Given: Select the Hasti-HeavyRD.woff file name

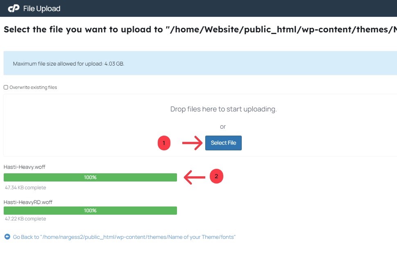Looking at the screenshot, I should coord(28,202).
